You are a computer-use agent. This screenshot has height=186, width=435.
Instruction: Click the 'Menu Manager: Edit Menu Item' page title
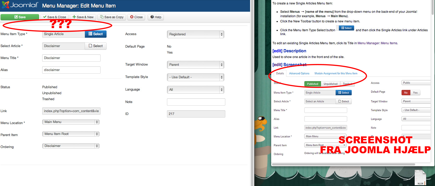click(x=79, y=6)
